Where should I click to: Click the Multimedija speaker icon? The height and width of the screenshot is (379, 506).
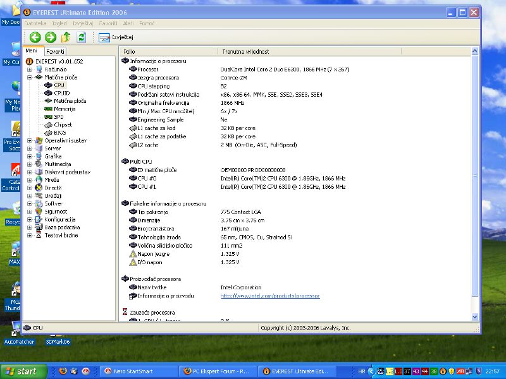pos(39,164)
